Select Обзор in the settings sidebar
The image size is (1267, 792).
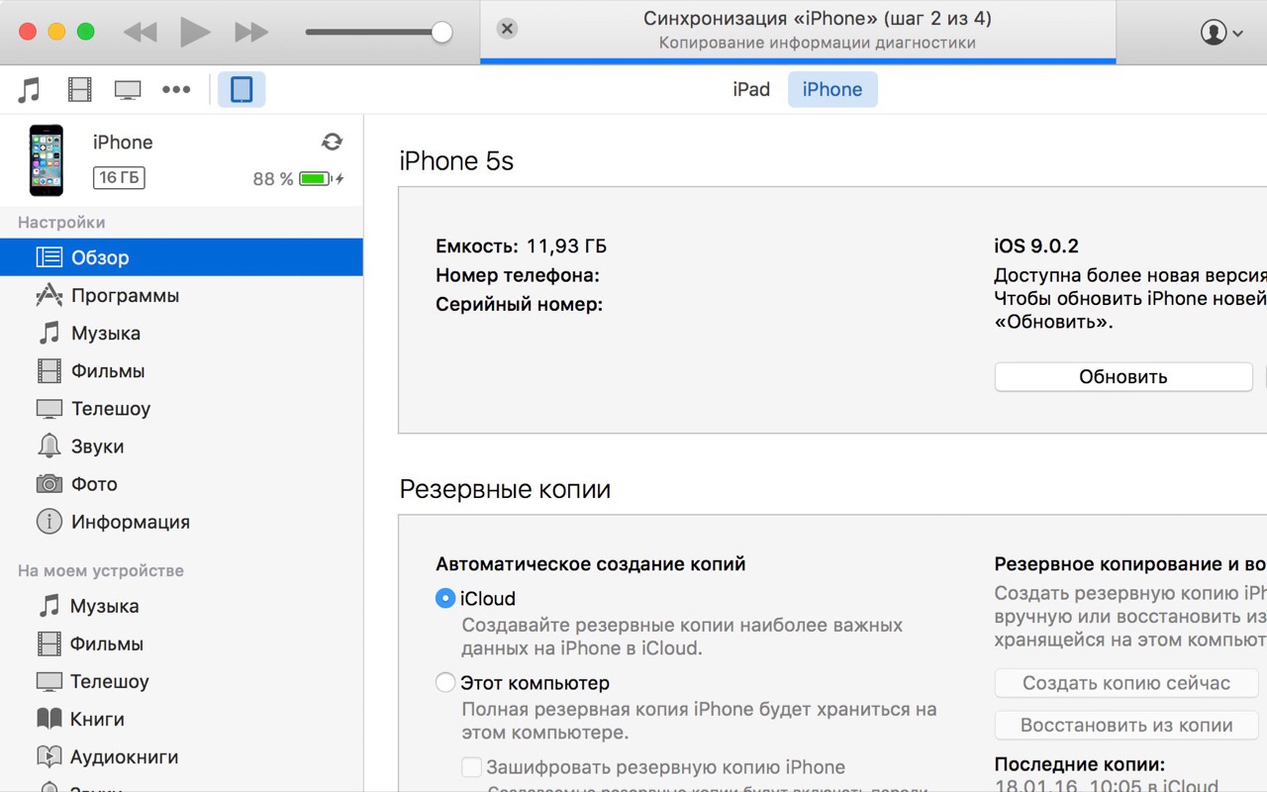pyautogui.click(x=181, y=257)
